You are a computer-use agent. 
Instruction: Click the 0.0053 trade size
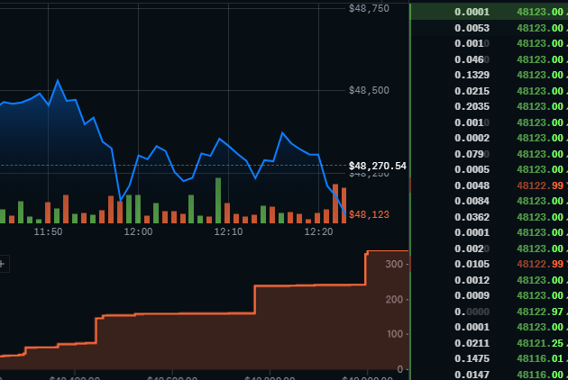click(x=472, y=28)
